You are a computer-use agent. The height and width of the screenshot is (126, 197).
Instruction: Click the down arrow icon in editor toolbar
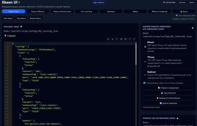[x=113, y=39]
